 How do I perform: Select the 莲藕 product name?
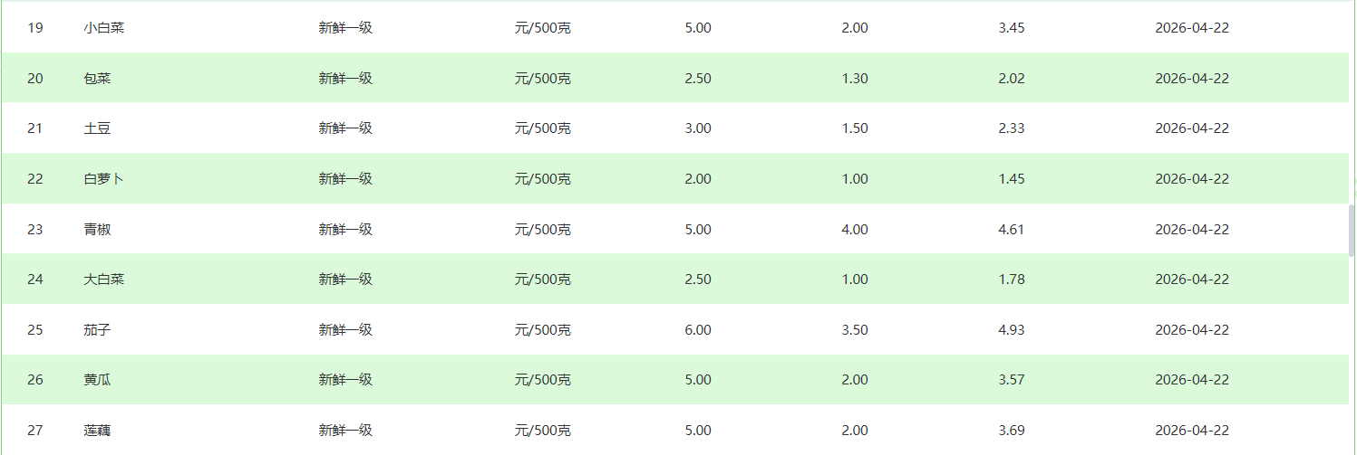click(97, 431)
